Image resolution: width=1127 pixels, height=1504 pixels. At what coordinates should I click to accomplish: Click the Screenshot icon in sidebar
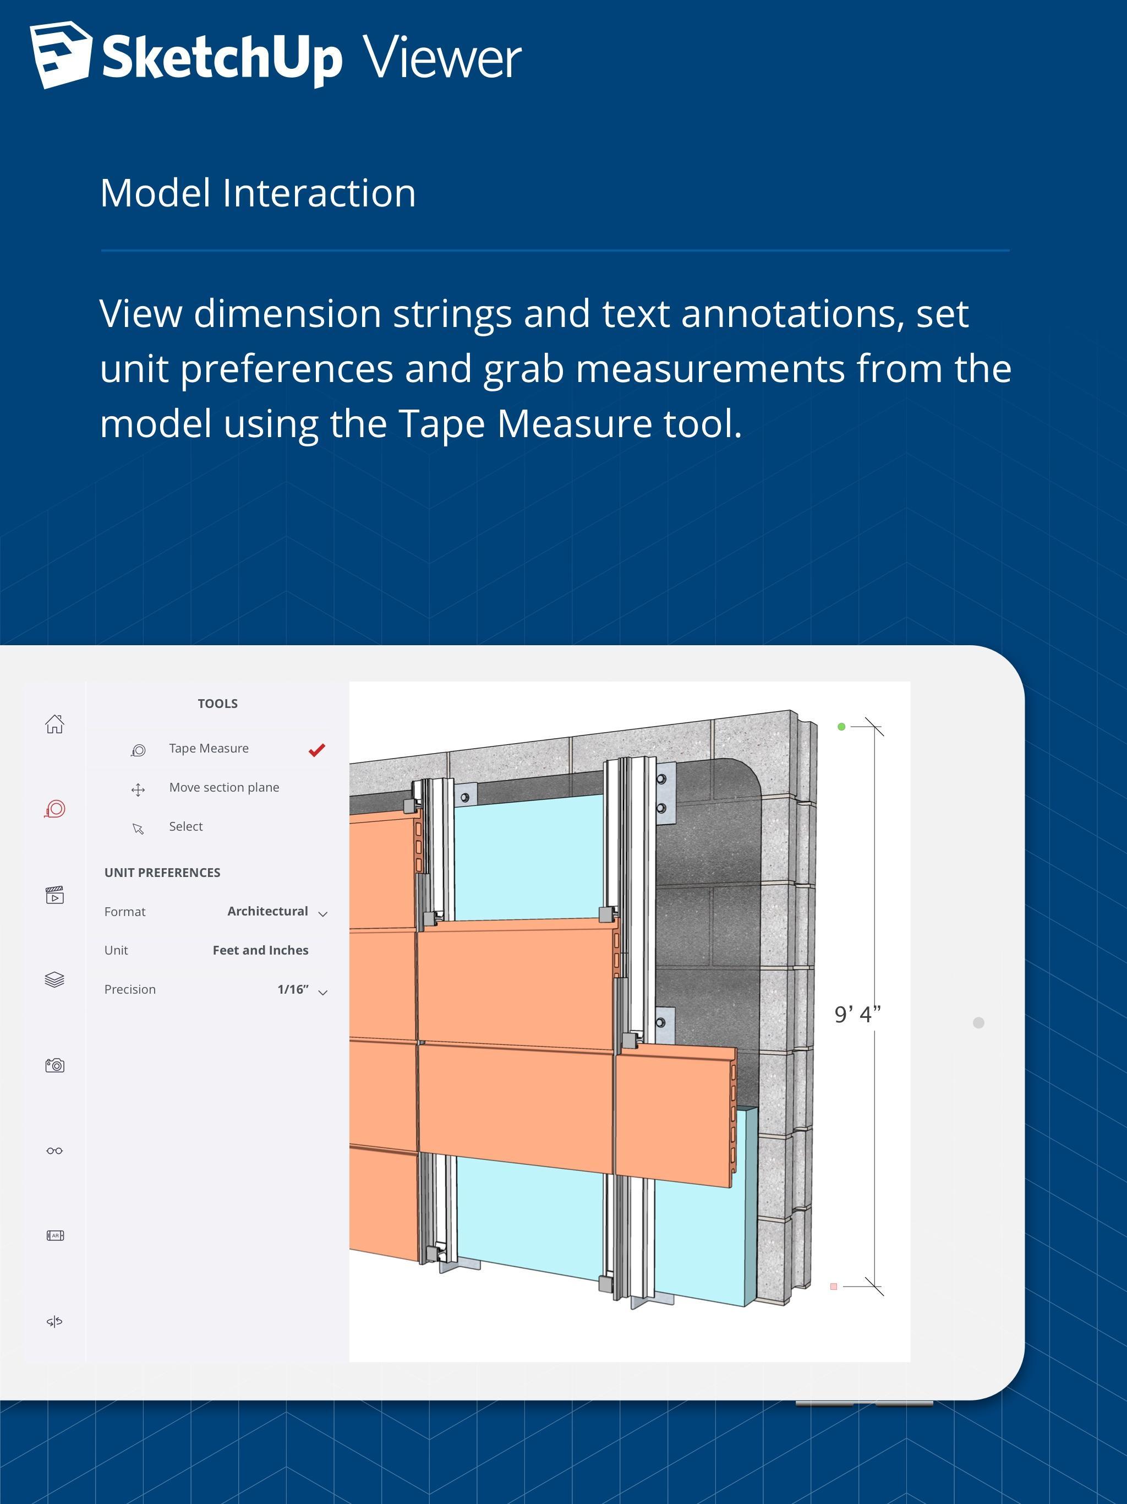pos(53,1064)
